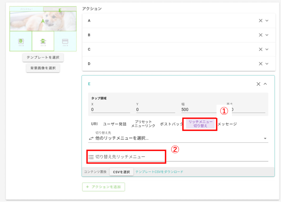Open テンプレートCSVをダウンロード link

tap(159, 172)
